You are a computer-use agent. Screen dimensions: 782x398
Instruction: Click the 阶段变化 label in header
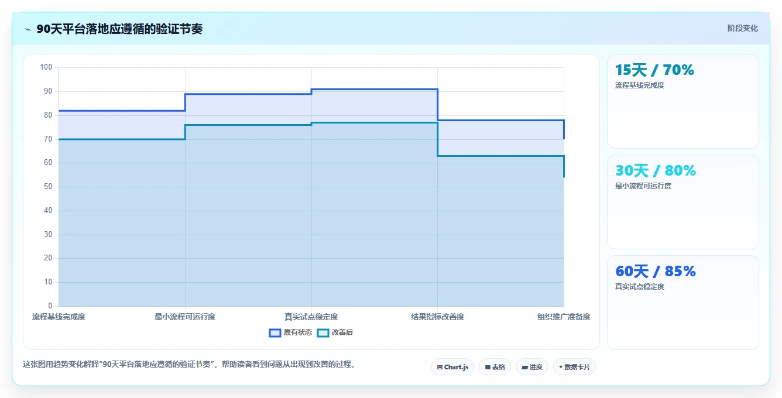743,28
